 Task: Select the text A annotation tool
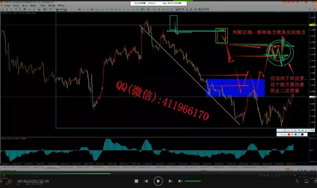point(295,131)
